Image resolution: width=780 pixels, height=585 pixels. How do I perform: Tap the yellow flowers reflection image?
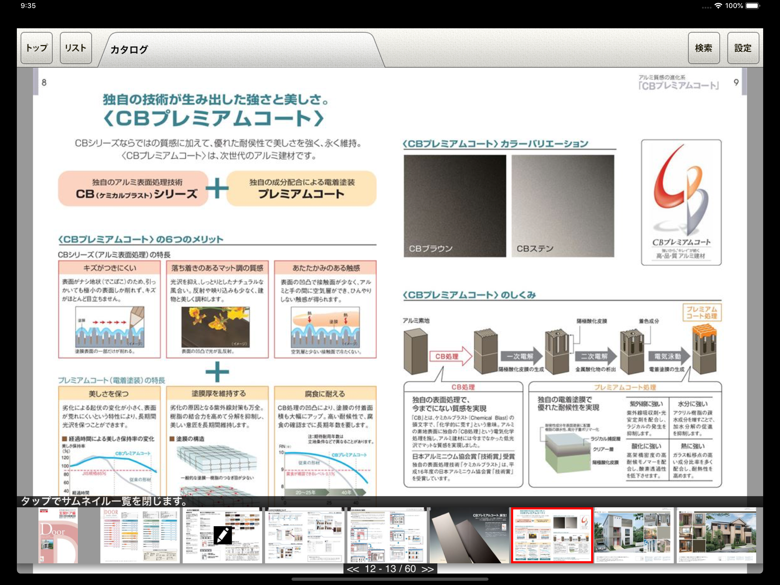216,327
